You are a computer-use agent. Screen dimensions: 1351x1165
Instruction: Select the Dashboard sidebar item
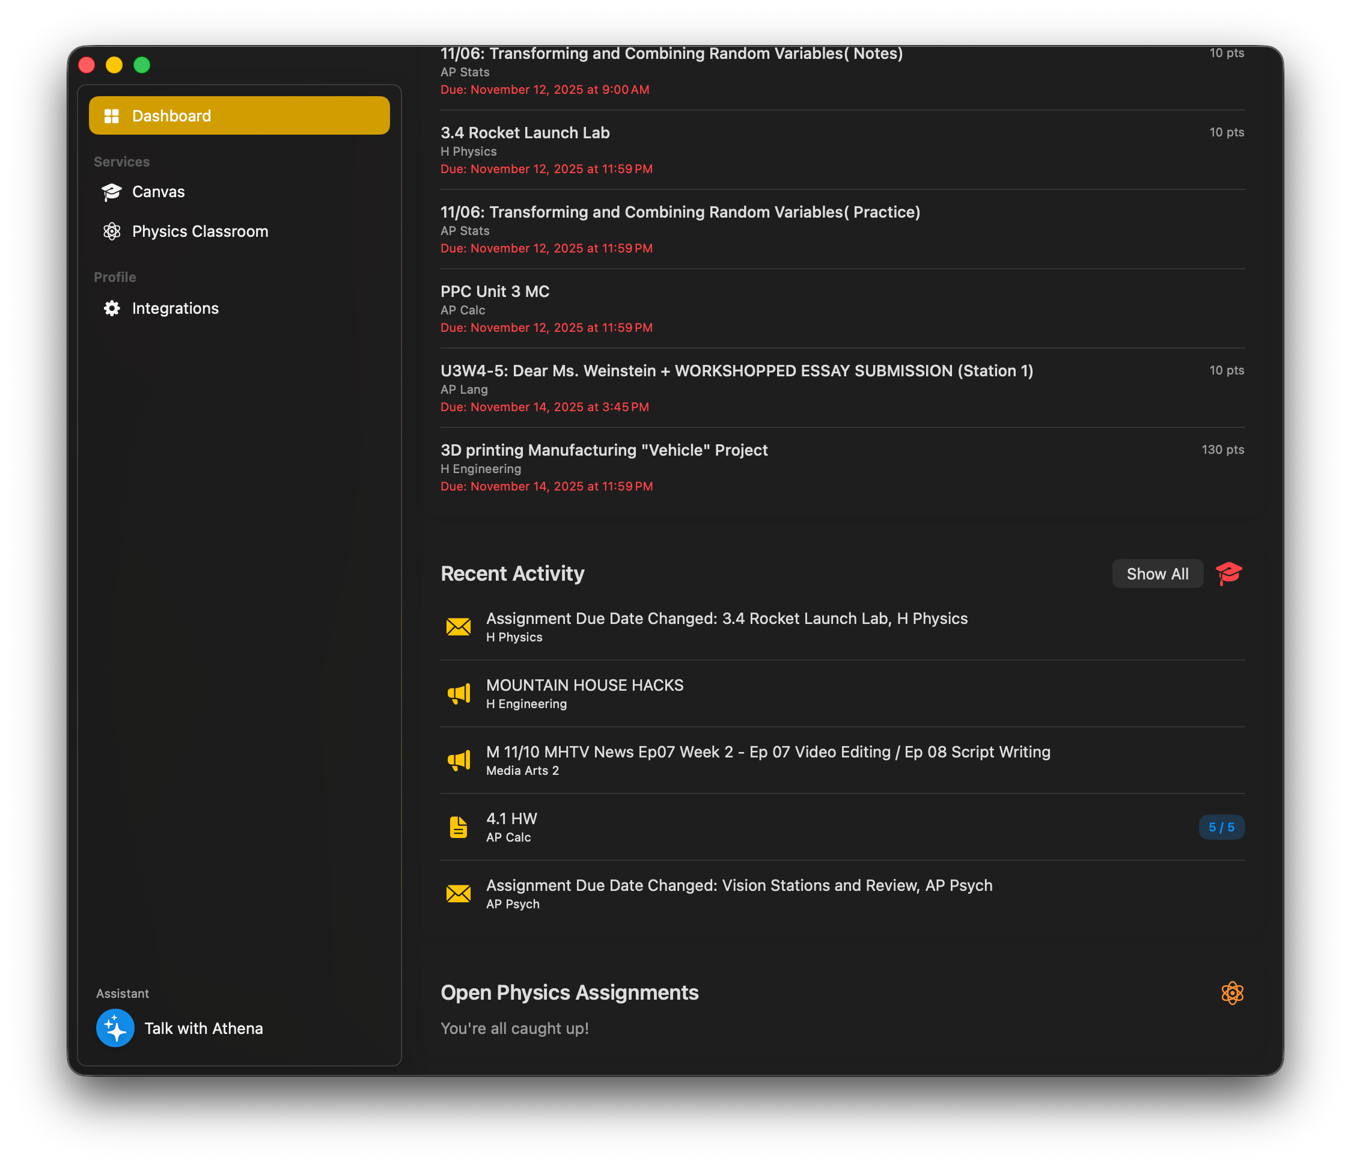pos(239,116)
